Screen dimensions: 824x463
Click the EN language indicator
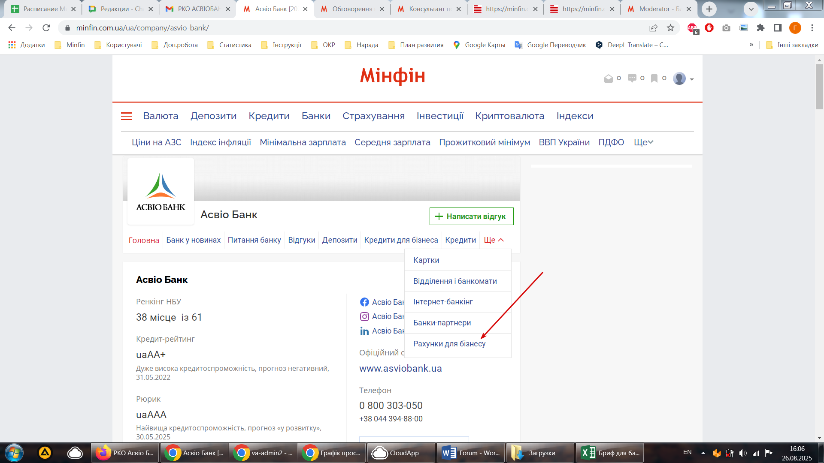tap(687, 452)
